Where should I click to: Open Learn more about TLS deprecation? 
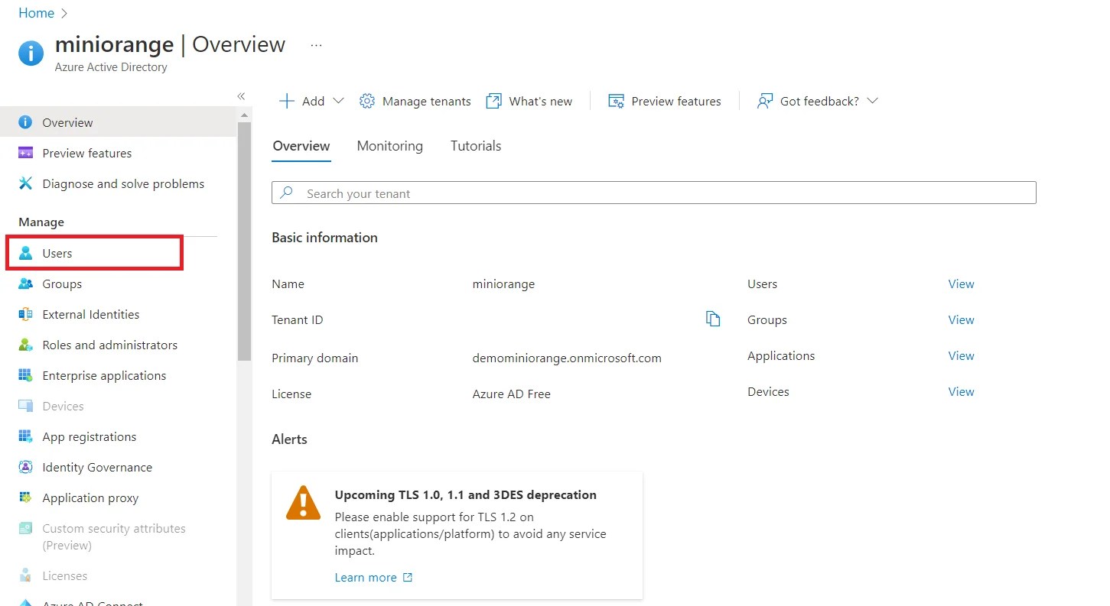point(367,577)
